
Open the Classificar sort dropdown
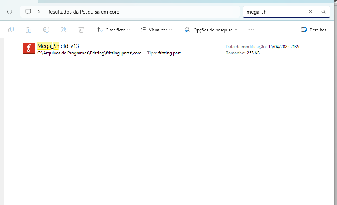113,30
